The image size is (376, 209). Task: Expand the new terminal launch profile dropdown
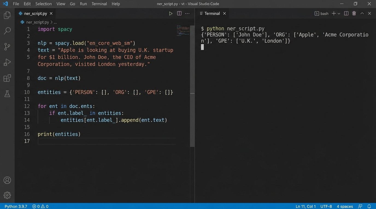(339, 14)
